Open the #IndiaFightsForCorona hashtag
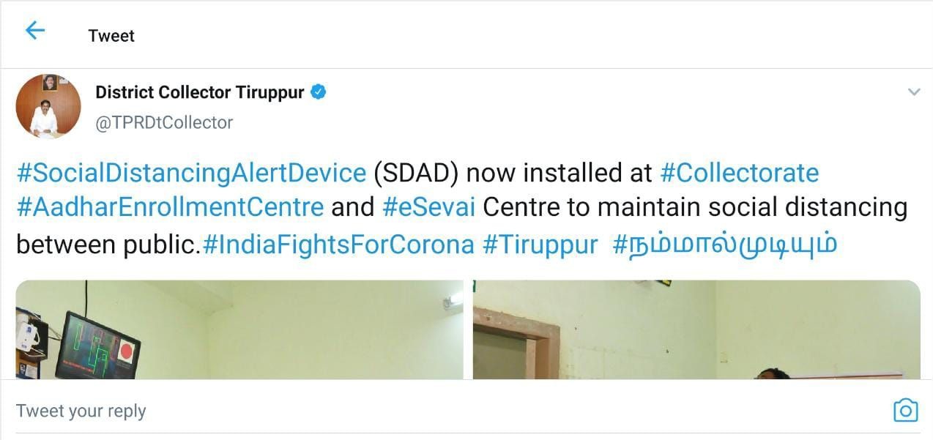Image resolution: width=933 pixels, height=440 pixels. (x=338, y=244)
